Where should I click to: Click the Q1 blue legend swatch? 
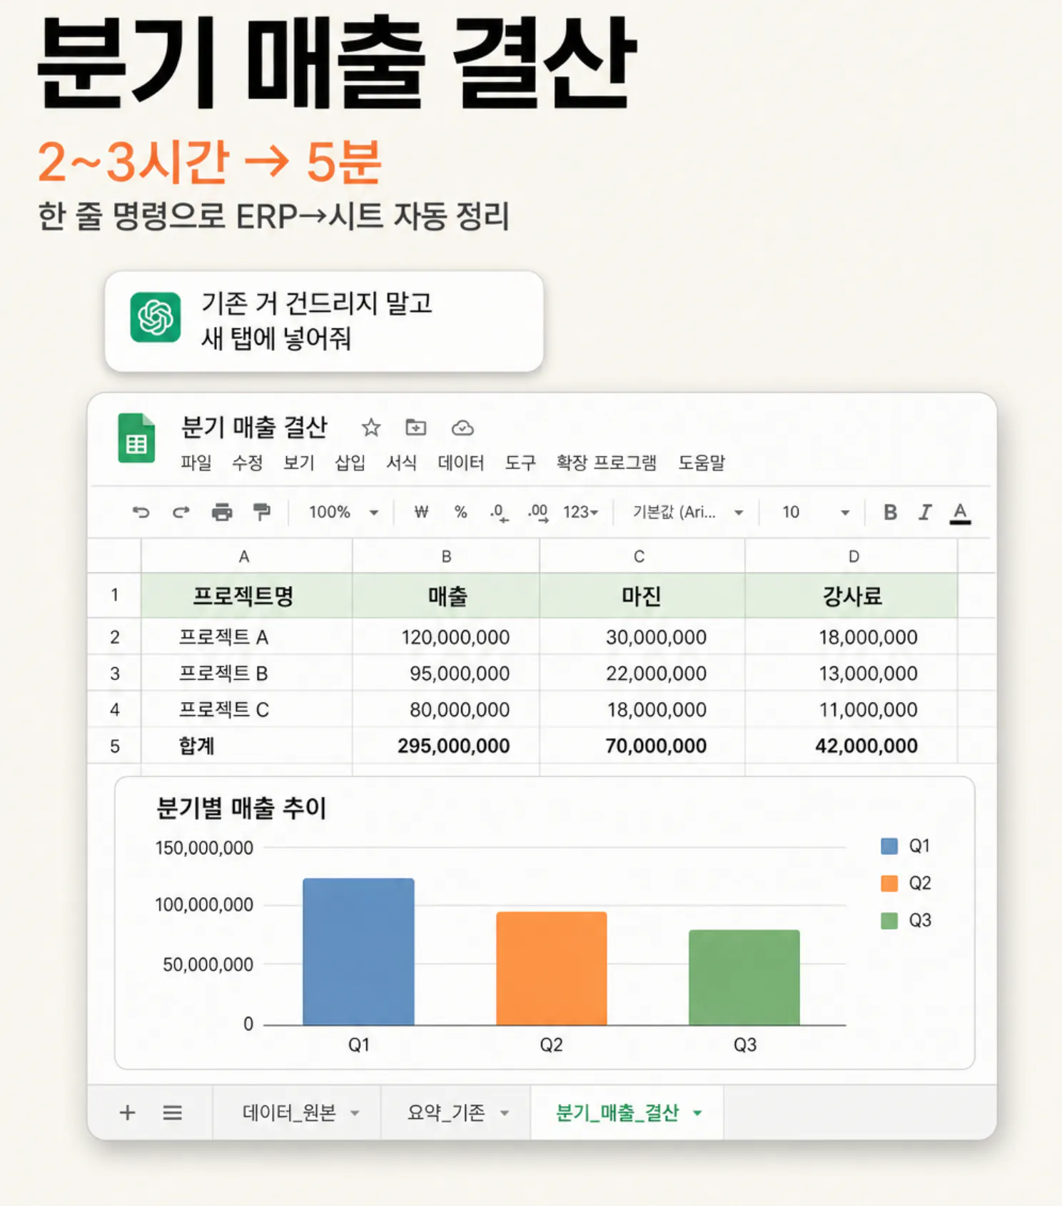pyautogui.click(x=889, y=846)
